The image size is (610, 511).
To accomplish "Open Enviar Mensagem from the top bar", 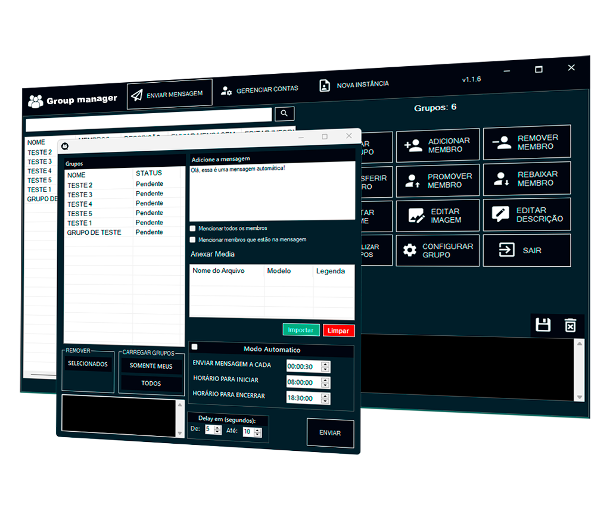I will pyautogui.click(x=170, y=94).
